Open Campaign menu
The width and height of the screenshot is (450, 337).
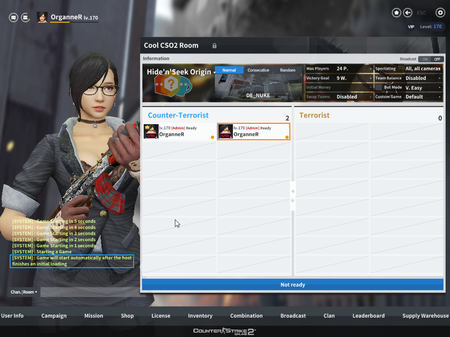pos(54,316)
